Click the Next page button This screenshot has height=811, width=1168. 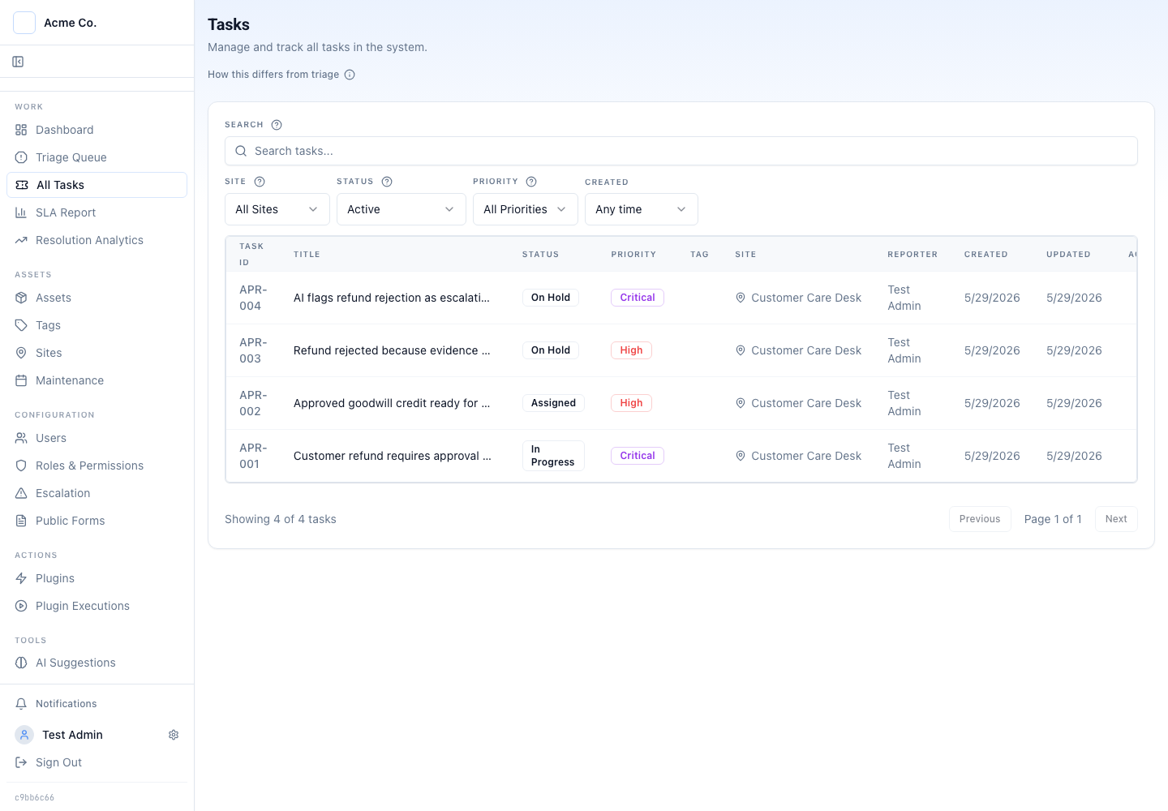[1116, 519]
